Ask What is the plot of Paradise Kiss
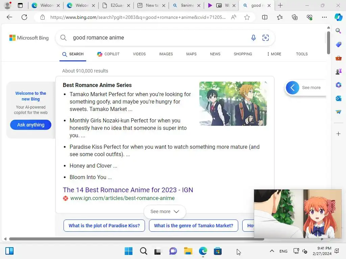The height and width of the screenshot is (259, 346). click(x=104, y=226)
